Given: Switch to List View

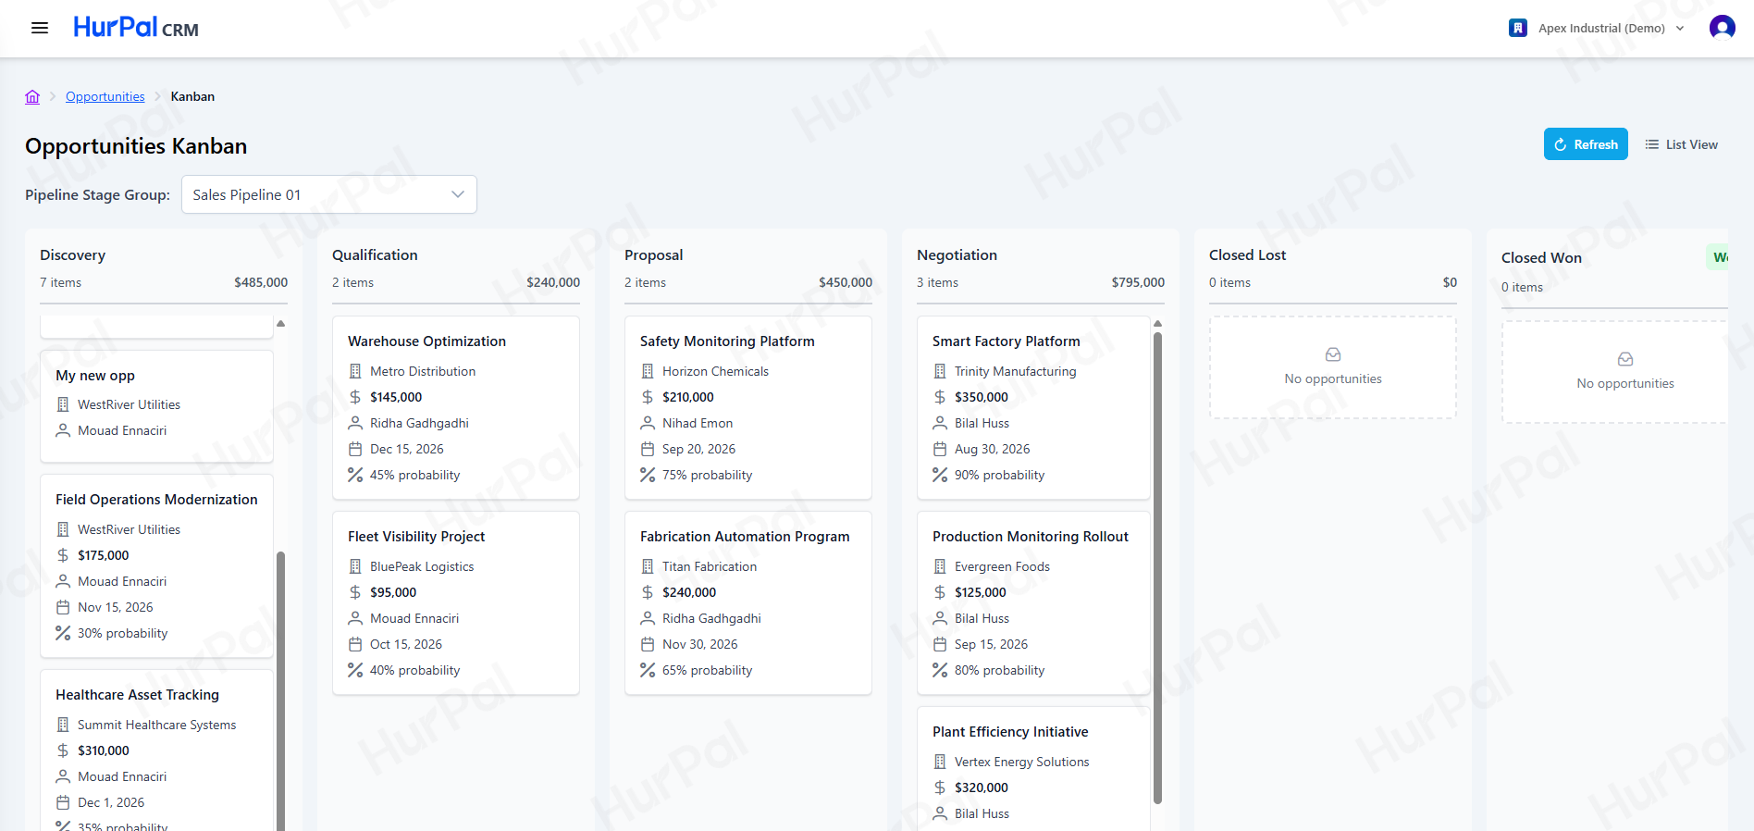Looking at the screenshot, I should point(1681,144).
